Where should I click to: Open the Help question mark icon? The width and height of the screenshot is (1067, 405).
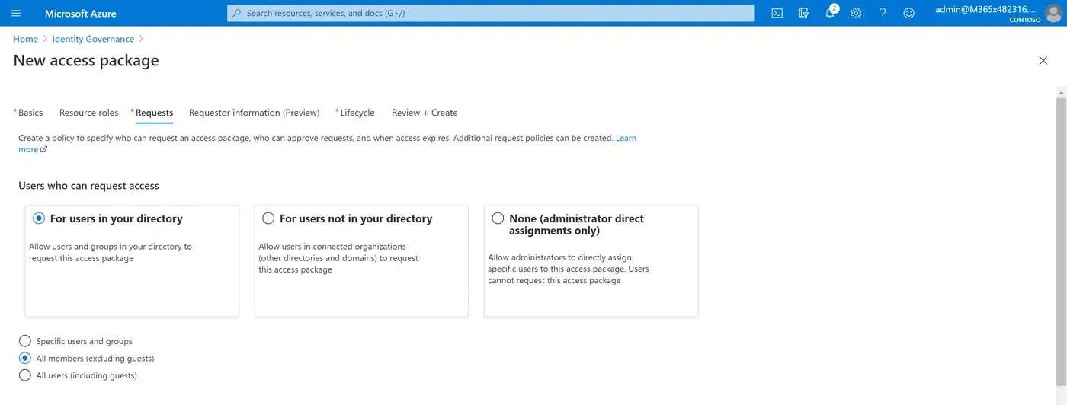tap(883, 13)
